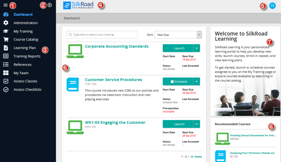
Task: Open Assess Classes
Action: point(25,81)
